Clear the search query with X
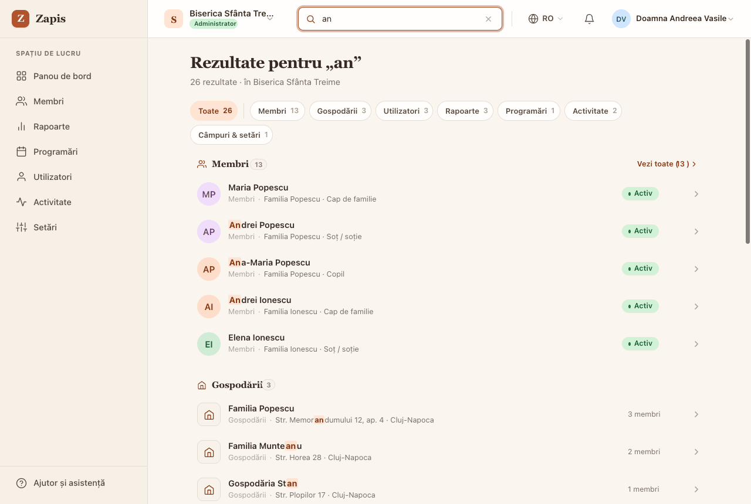The width and height of the screenshot is (751, 504). 488,19
